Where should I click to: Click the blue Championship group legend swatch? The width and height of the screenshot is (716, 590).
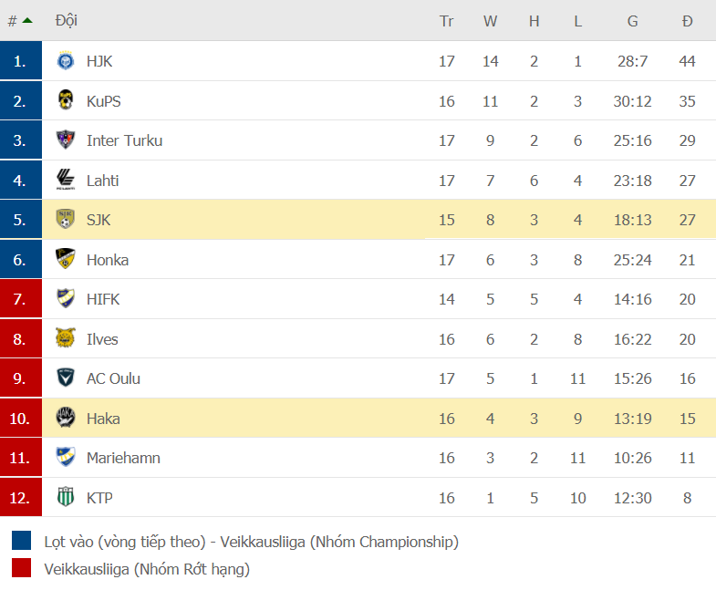click(22, 542)
